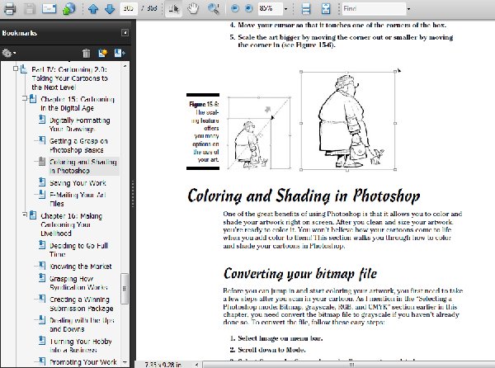Open Dealing with the Ups and Downs
The width and height of the screenshot is (495, 368).
click(x=82, y=325)
